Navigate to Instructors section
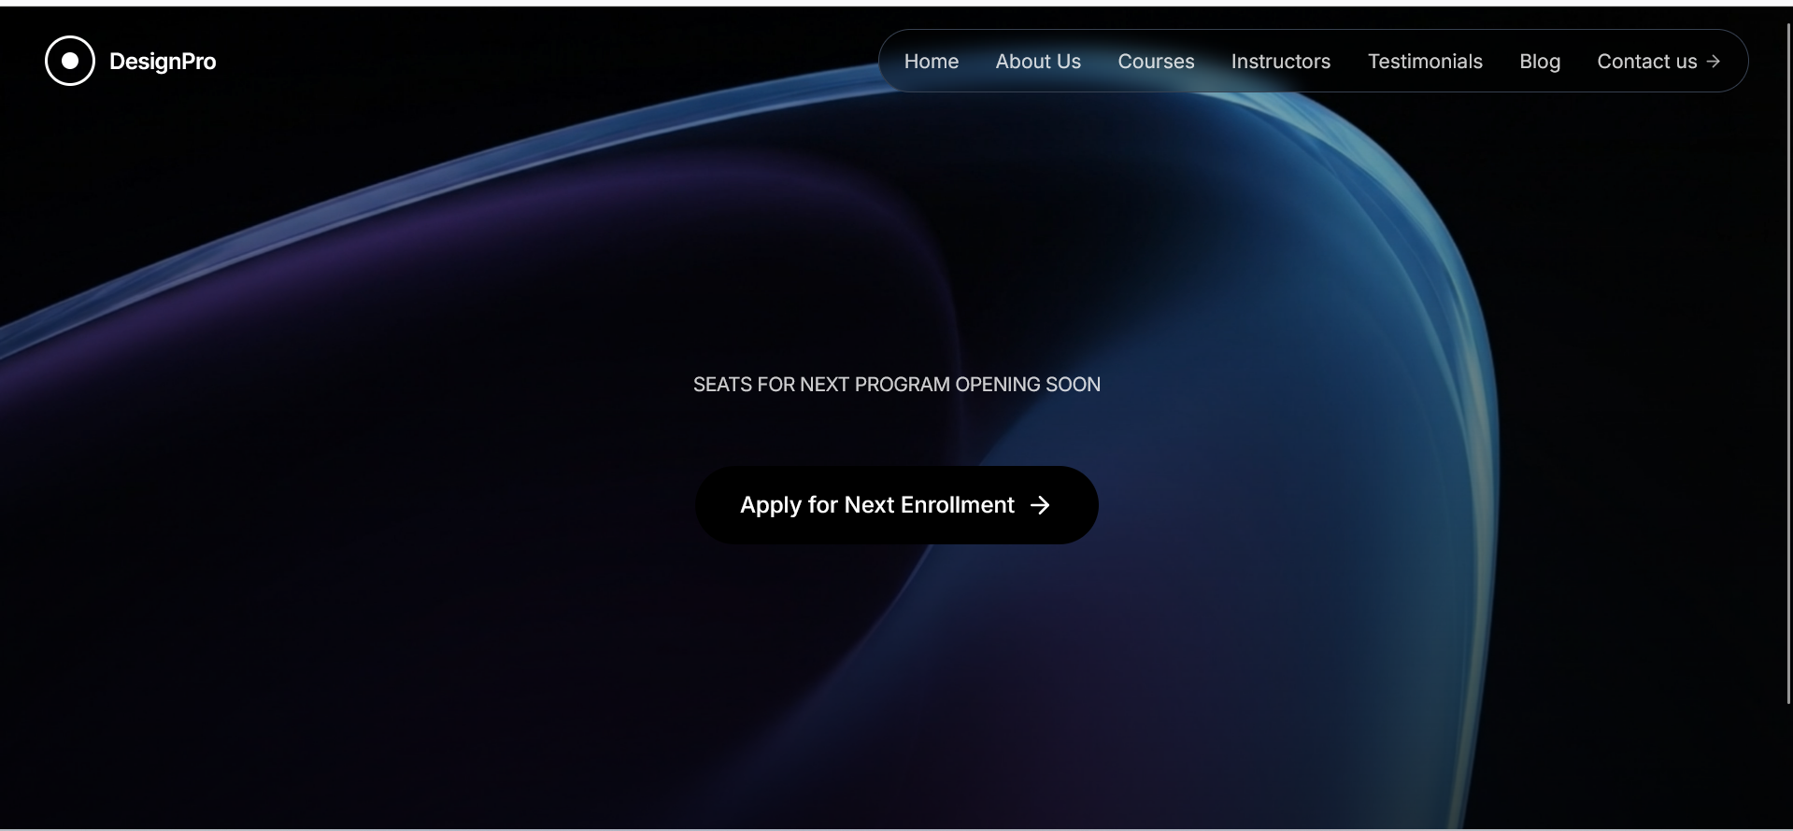 click(1281, 62)
